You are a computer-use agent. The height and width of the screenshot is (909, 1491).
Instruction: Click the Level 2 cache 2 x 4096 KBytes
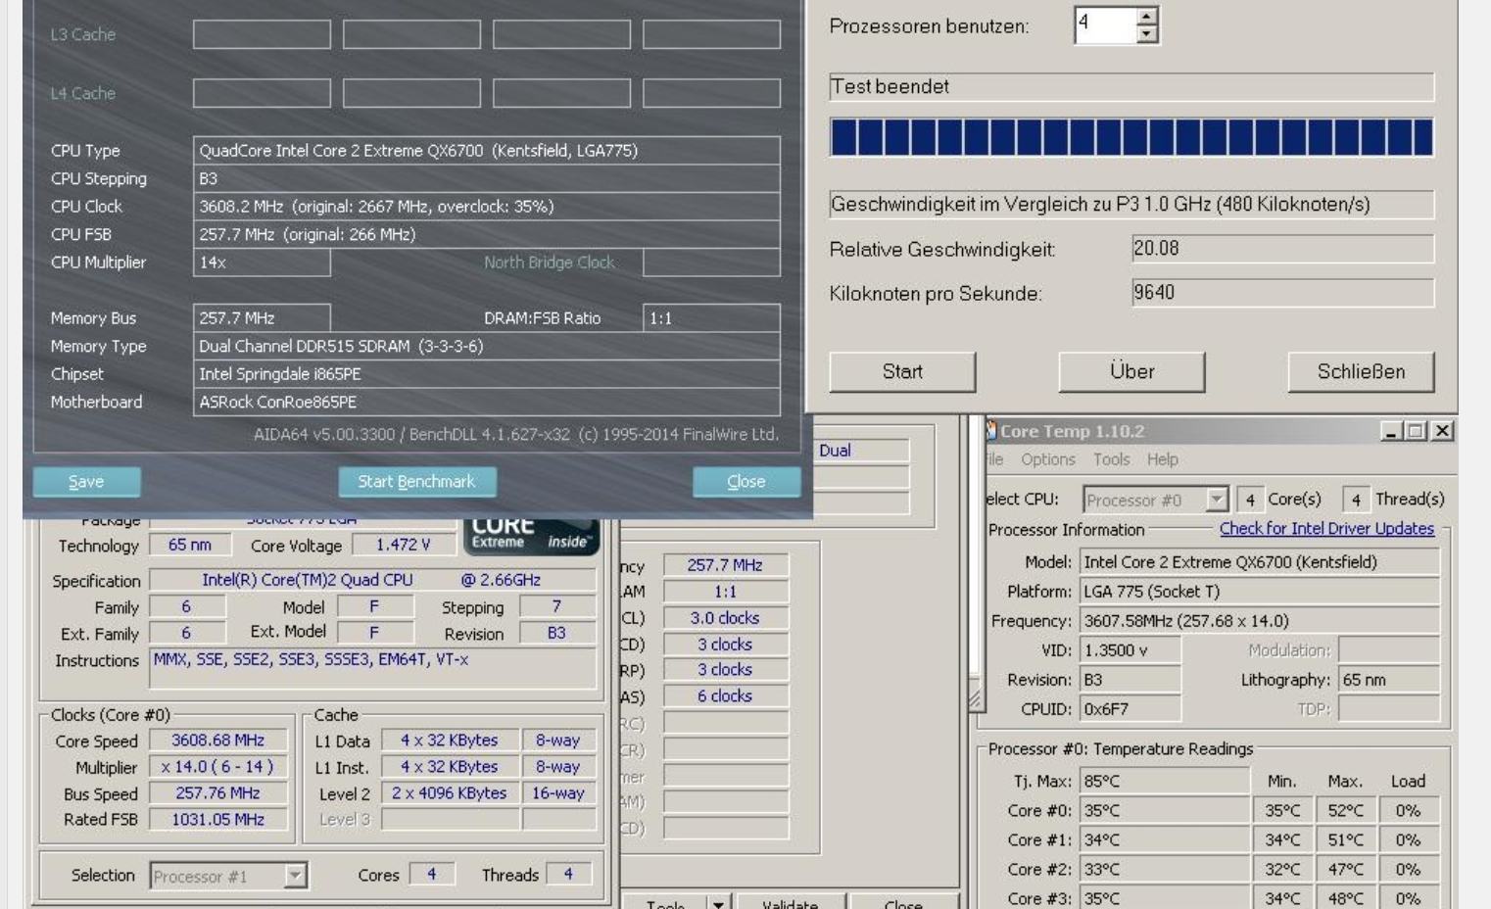click(x=450, y=793)
